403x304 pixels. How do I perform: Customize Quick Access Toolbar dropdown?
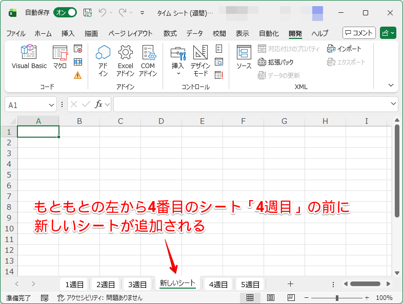tap(142, 13)
